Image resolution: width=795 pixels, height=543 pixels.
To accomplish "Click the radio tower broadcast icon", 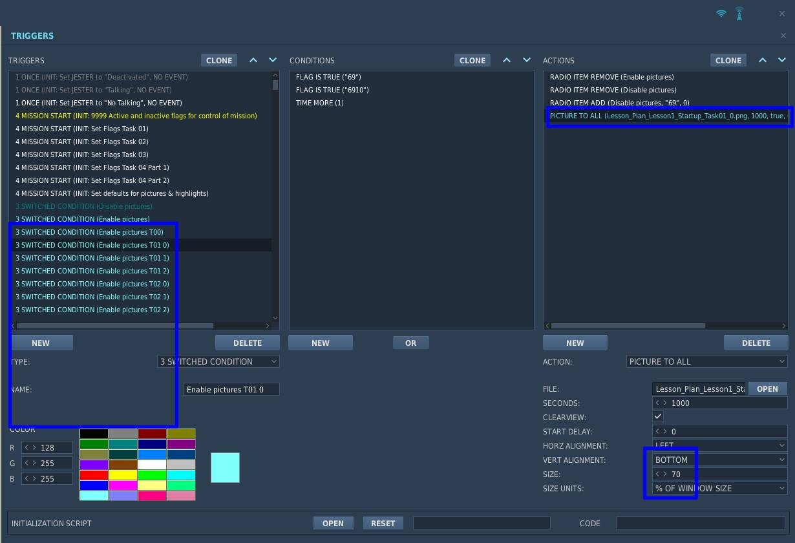I will [739, 13].
